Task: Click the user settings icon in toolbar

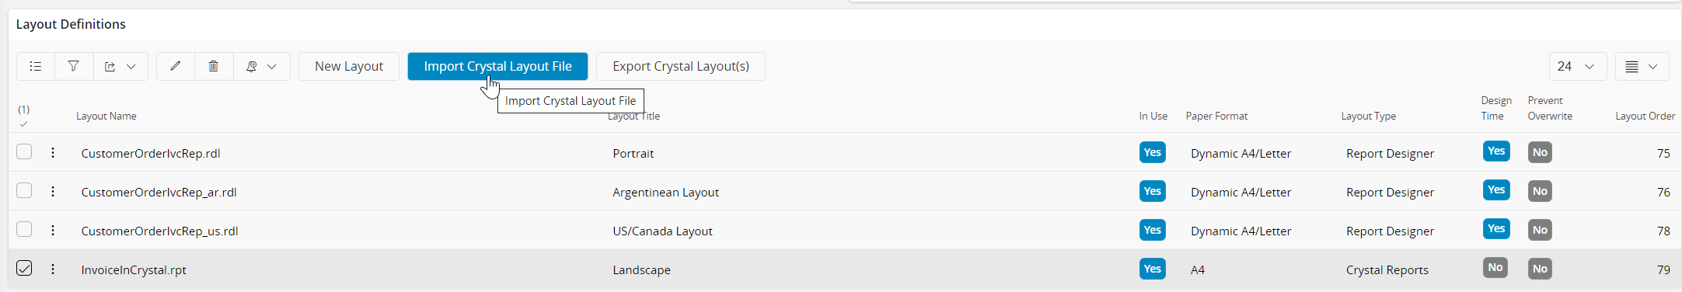Action: pos(252,67)
